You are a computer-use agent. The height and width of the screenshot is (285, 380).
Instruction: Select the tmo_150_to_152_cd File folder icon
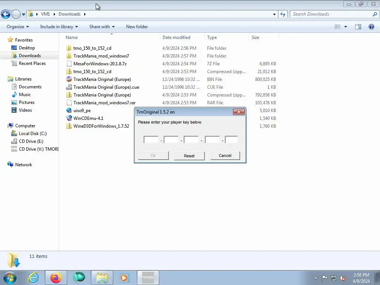(x=69, y=48)
